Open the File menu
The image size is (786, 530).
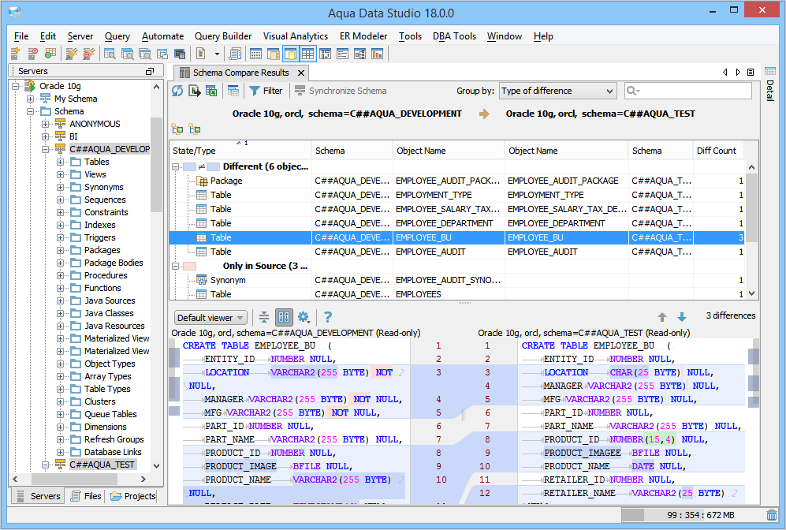coord(21,36)
